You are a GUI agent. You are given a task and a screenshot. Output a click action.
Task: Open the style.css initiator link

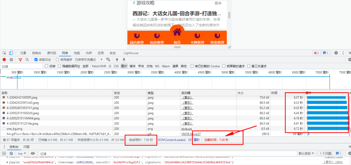tap(187, 129)
